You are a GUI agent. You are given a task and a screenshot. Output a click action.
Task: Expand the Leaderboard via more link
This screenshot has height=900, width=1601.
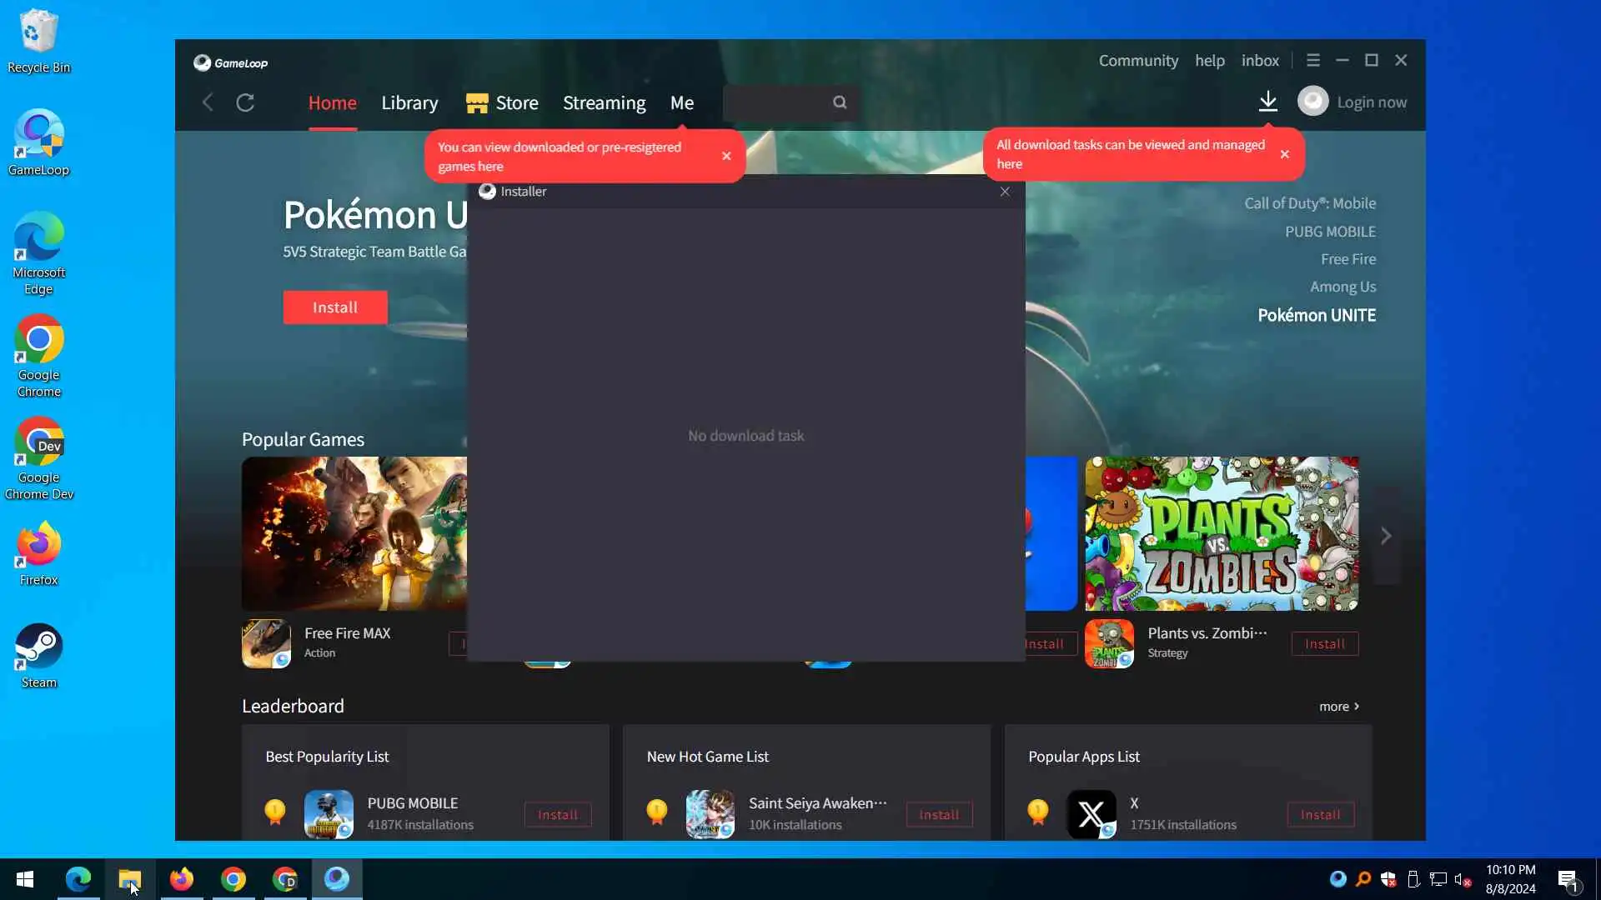click(1338, 707)
